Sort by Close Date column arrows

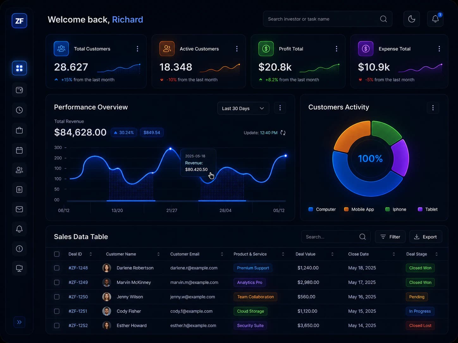(x=394, y=254)
